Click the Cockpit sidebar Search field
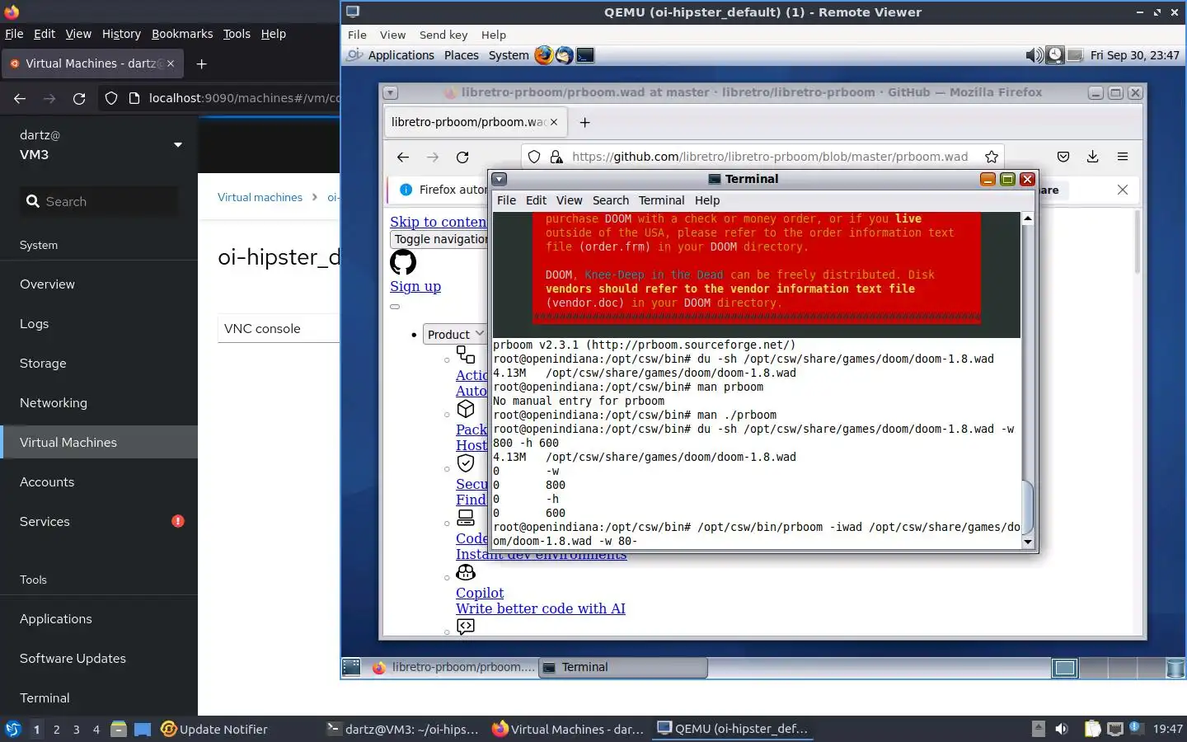Image resolution: width=1187 pixels, height=742 pixels. coord(99,201)
